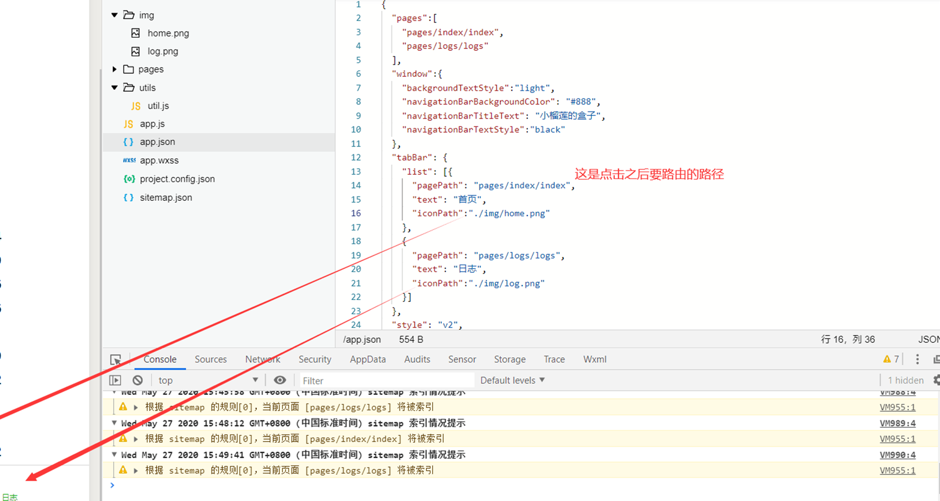Screen dimensions: 940x501
Task: Switch to the Wxml tab
Action: (x=594, y=360)
